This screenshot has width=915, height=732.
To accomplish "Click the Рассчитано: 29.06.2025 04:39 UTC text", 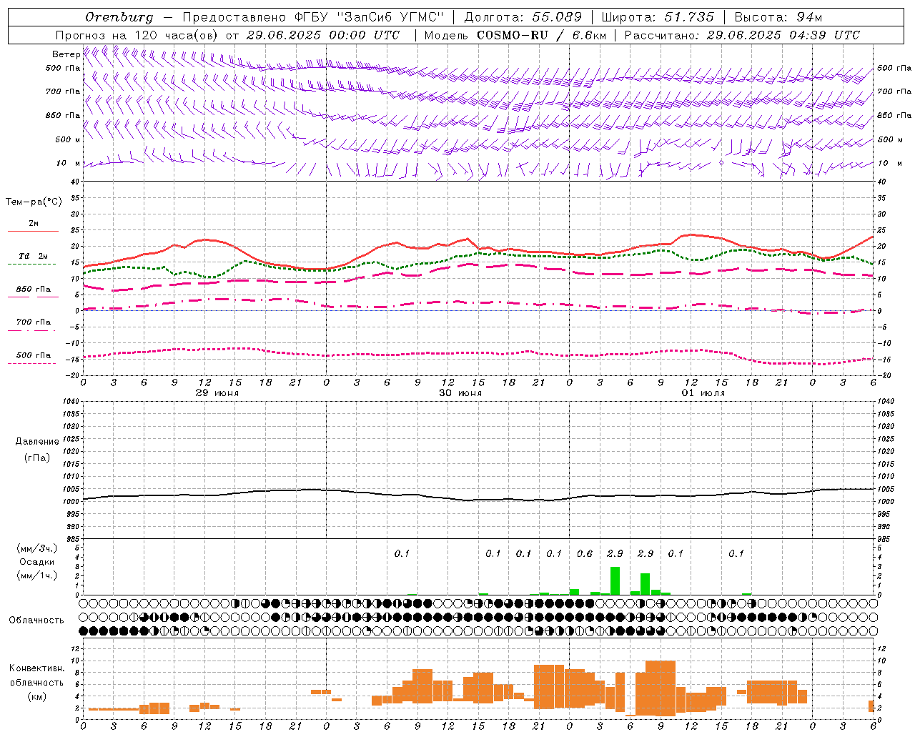I will click(742, 35).
